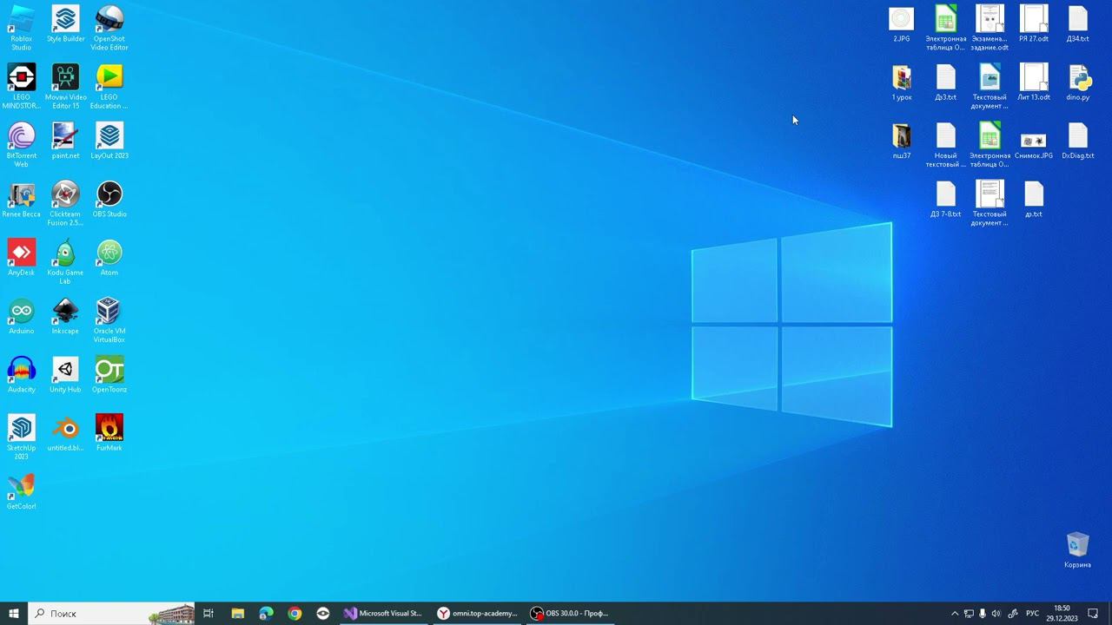The width and height of the screenshot is (1112, 625).
Task: Select the Arduino desktop shortcut
Action: (22, 315)
